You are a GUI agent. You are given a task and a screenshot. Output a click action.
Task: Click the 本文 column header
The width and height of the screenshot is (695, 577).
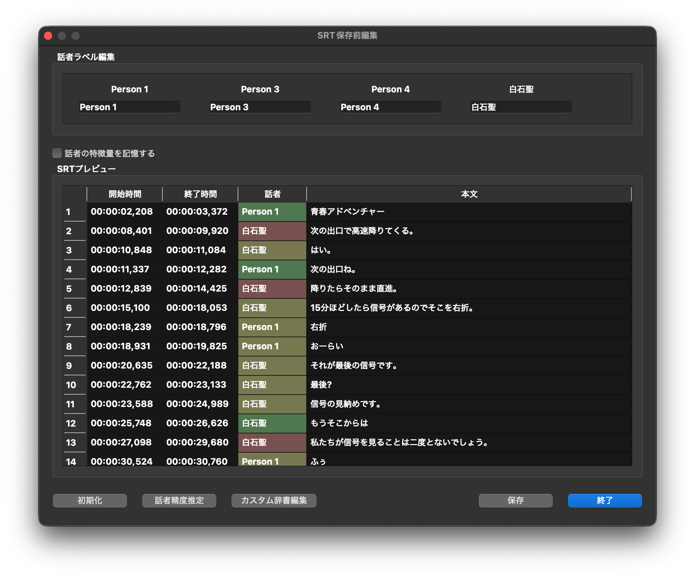[x=469, y=194]
